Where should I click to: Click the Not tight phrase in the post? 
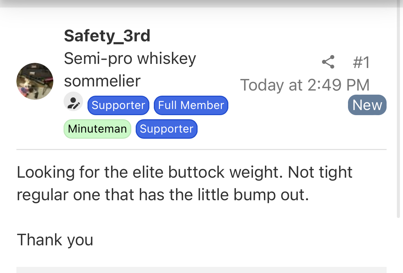point(320,172)
